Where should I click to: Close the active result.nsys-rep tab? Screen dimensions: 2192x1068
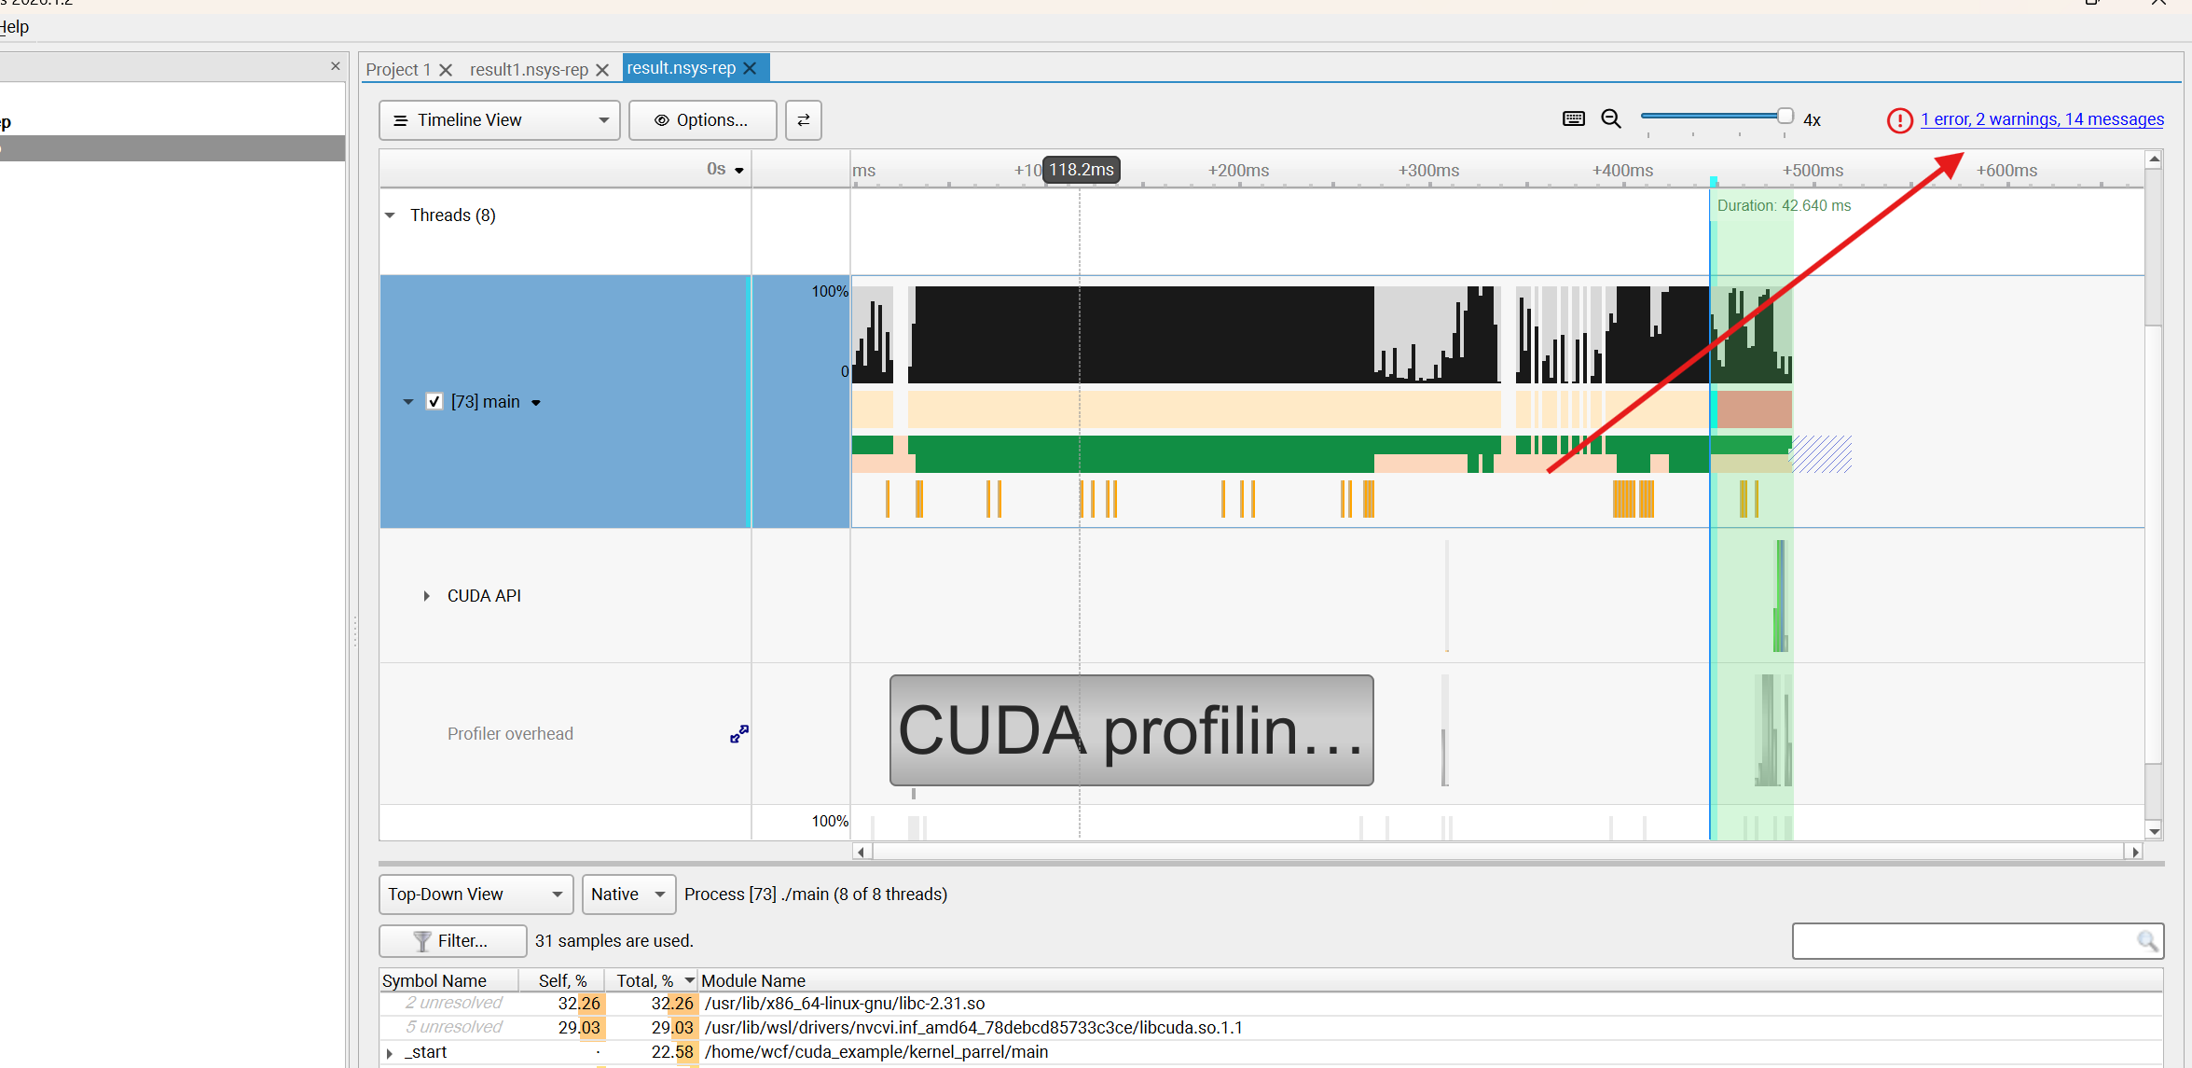point(750,68)
